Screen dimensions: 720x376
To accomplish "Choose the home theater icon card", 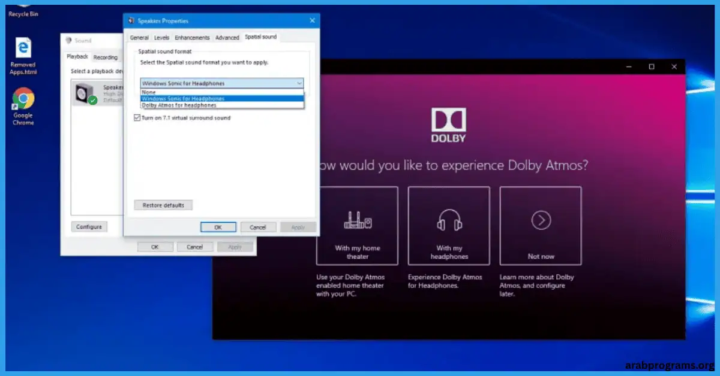I will pos(357,226).
